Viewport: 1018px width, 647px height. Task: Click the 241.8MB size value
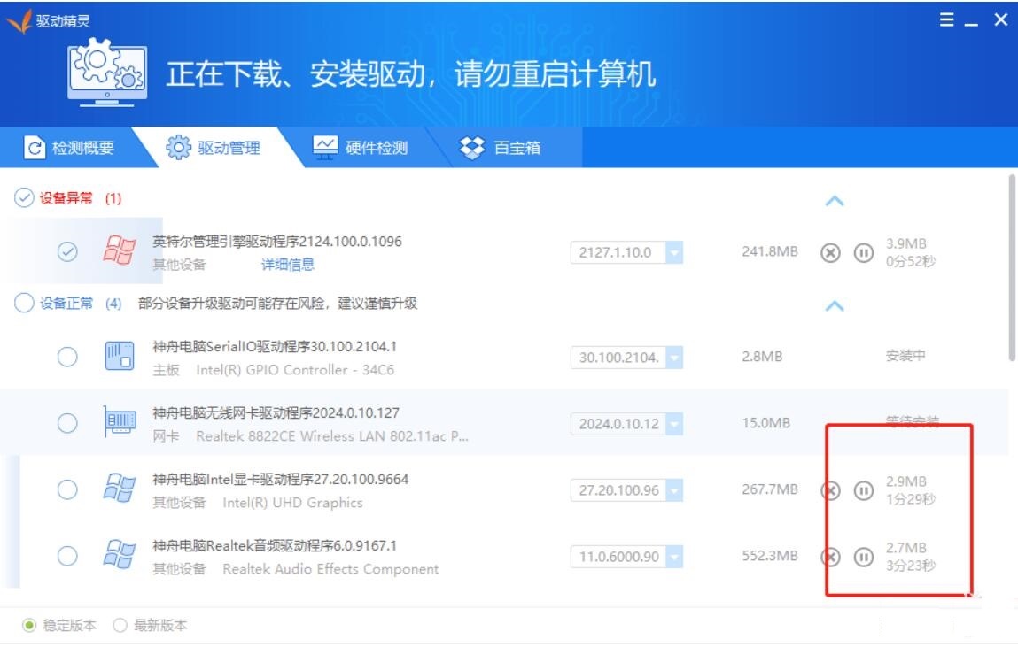click(x=769, y=251)
